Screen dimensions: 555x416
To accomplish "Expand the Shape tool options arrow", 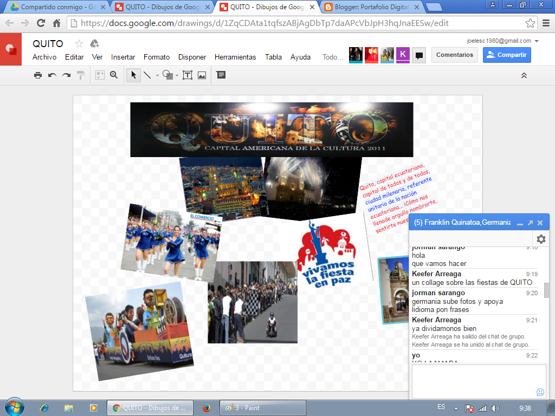I will (x=177, y=75).
